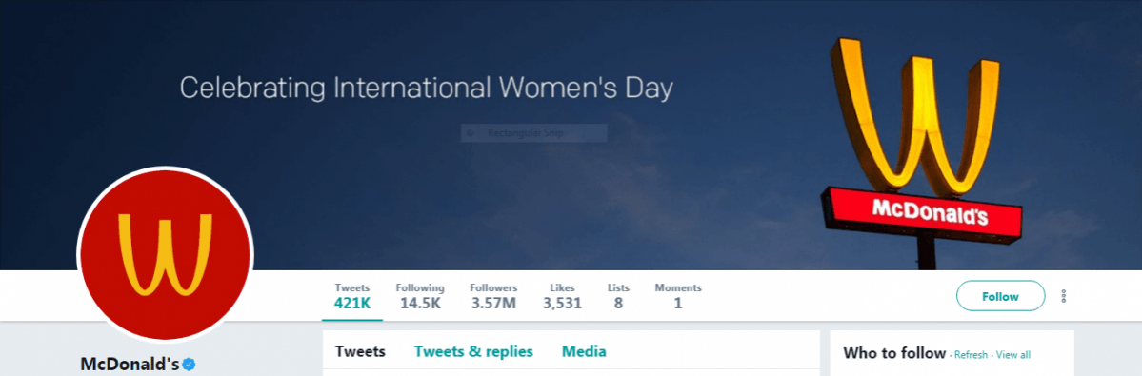Open the Tweets count 421K

point(351,296)
